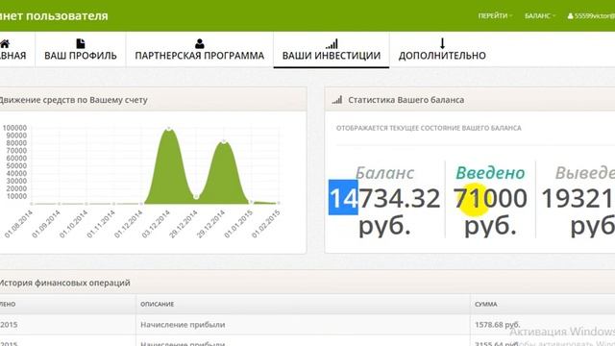Click the Статистика Вашего баланса heading
The width and height of the screenshot is (615, 346).
[x=406, y=100]
